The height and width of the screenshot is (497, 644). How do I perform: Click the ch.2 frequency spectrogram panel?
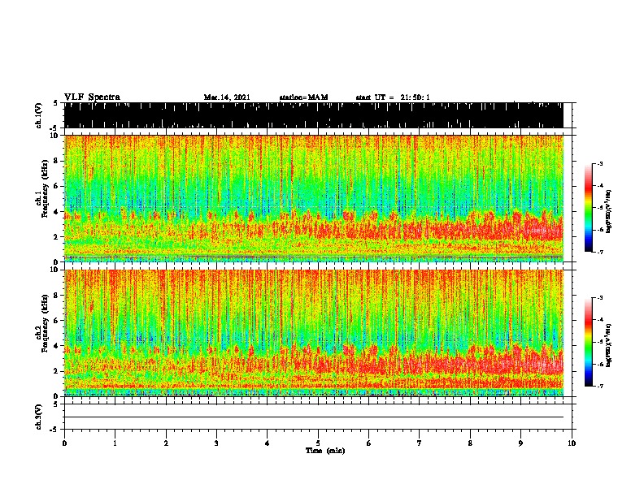coord(314,333)
